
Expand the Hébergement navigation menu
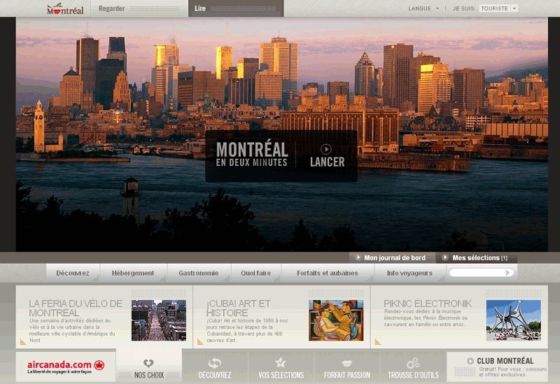click(133, 273)
